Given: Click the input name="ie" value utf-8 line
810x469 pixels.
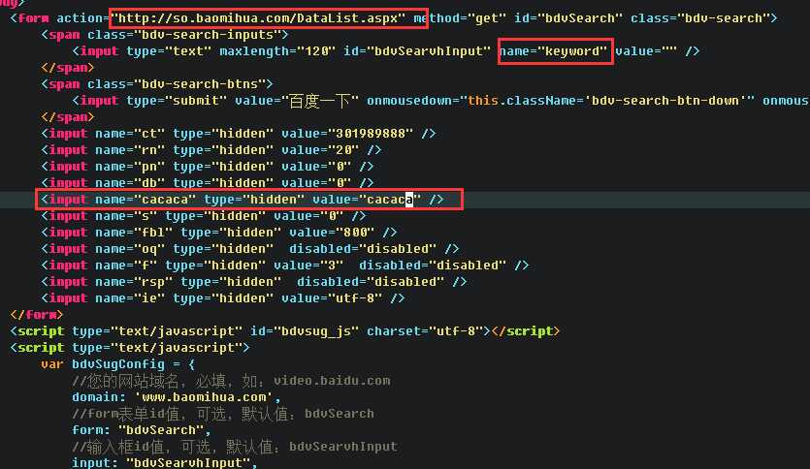Looking at the screenshot, I should (x=223, y=298).
